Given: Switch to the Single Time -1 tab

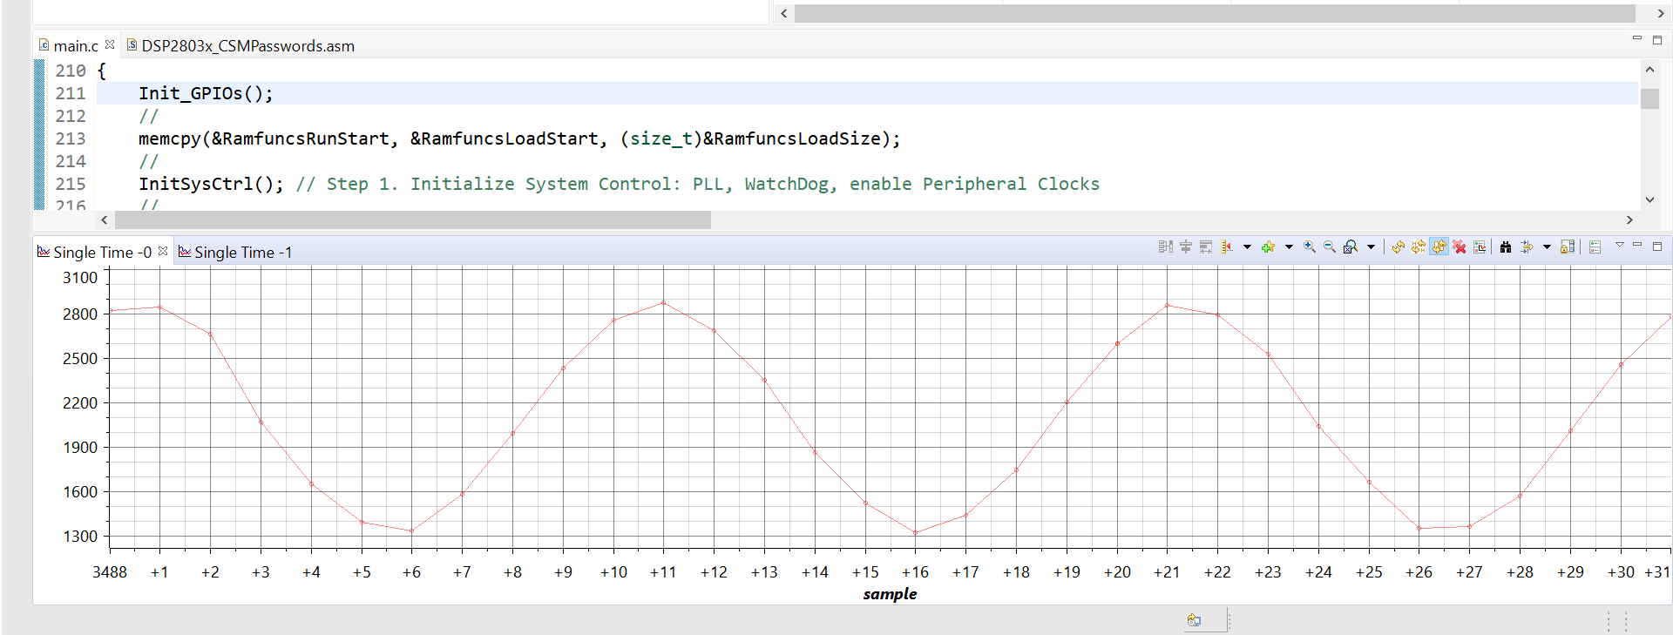Looking at the screenshot, I should (235, 252).
